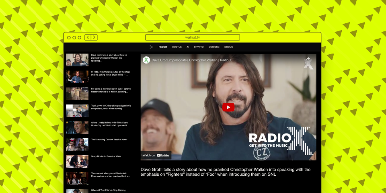Click the Watch on YouTube button
The image size is (386, 193).
(x=156, y=155)
